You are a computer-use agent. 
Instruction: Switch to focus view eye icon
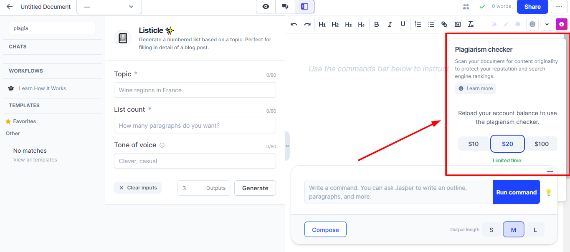click(266, 7)
